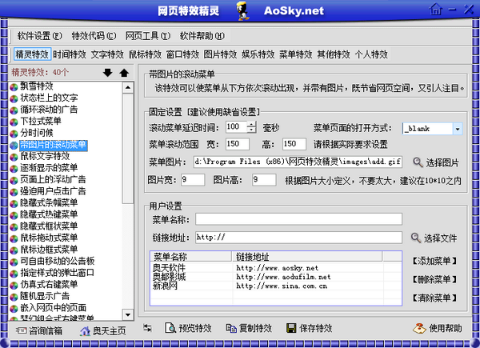Click the move-down arrow above effect list
Screen dimensions: 480x348
[x=108, y=74]
